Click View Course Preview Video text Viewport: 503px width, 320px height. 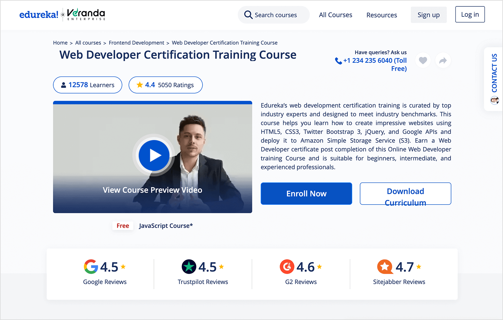[x=152, y=190]
